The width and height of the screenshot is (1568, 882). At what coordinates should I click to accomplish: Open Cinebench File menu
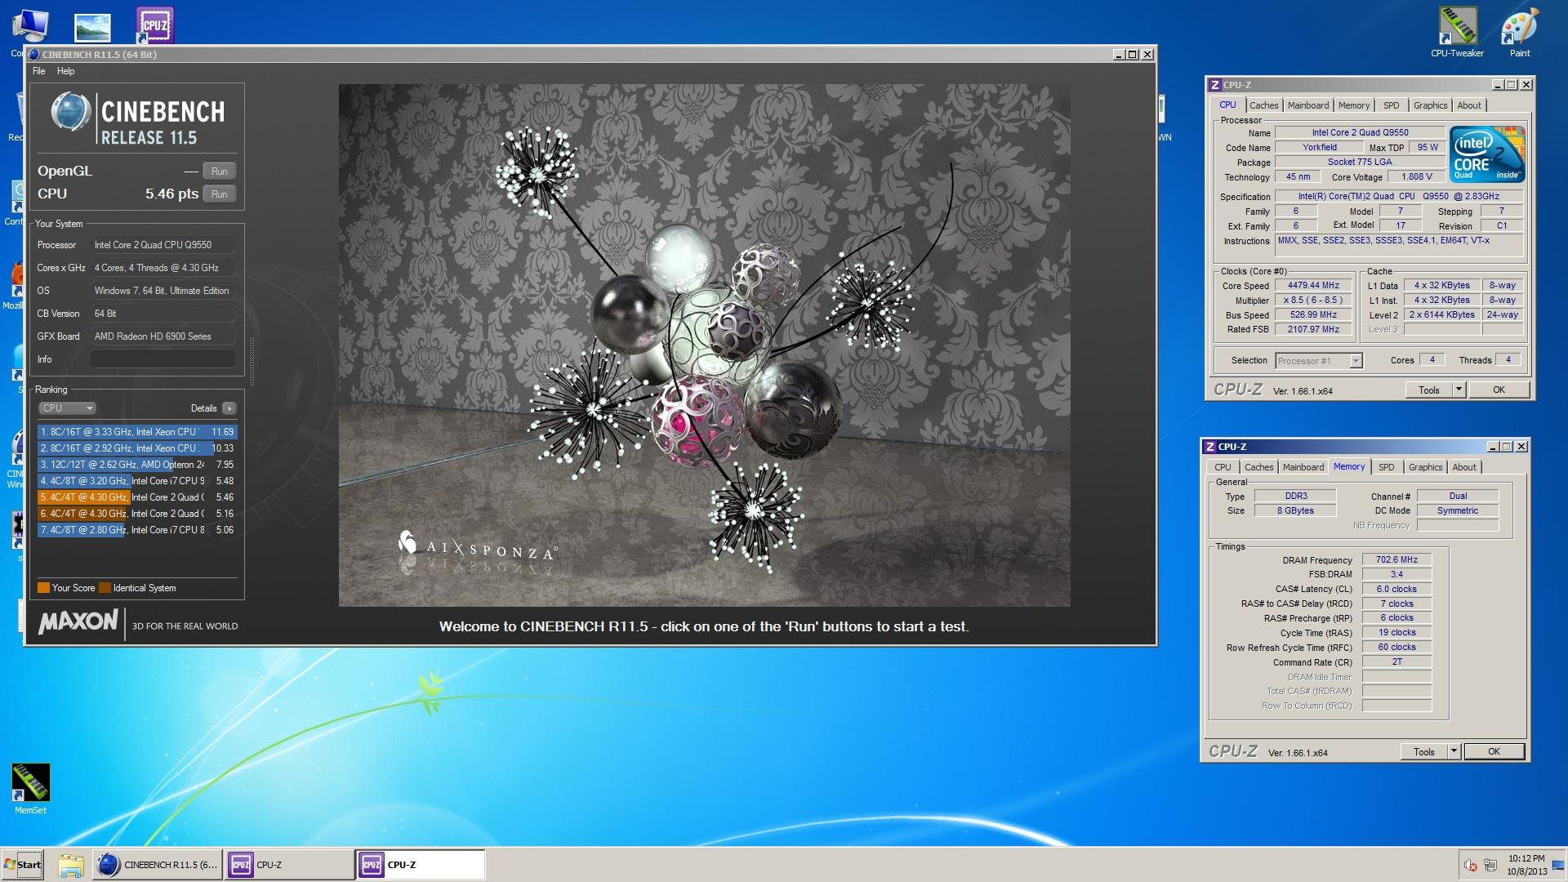coord(38,71)
